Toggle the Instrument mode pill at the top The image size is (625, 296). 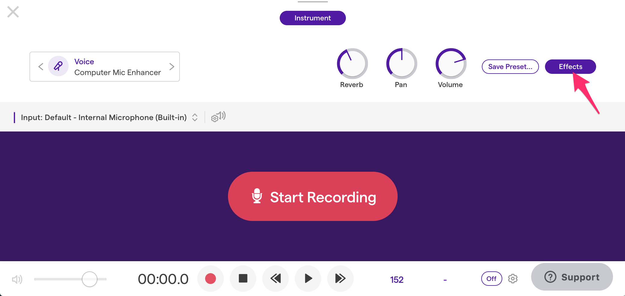coord(312,18)
